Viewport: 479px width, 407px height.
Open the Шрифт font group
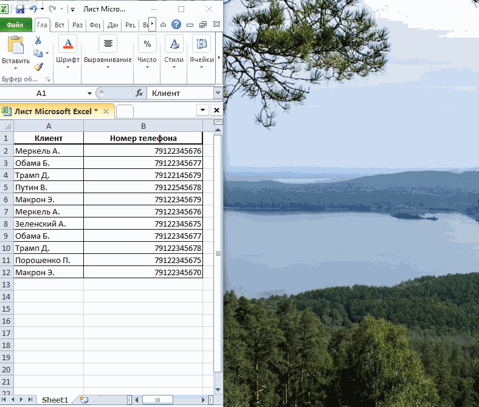point(67,52)
